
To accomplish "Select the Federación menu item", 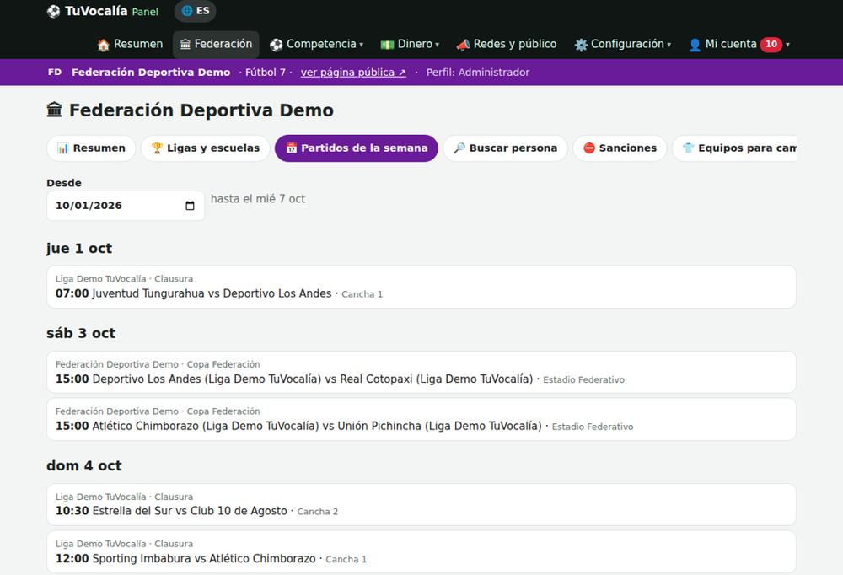I will (216, 44).
